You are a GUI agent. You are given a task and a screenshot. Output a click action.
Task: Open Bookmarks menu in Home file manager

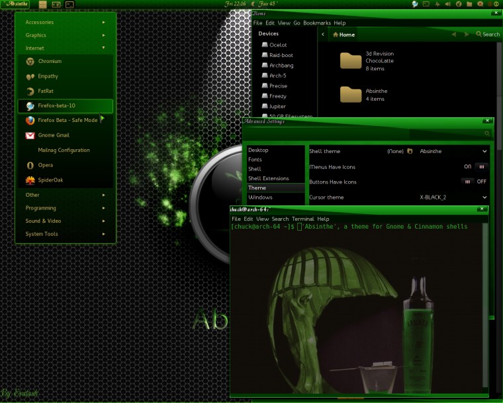coord(317,23)
